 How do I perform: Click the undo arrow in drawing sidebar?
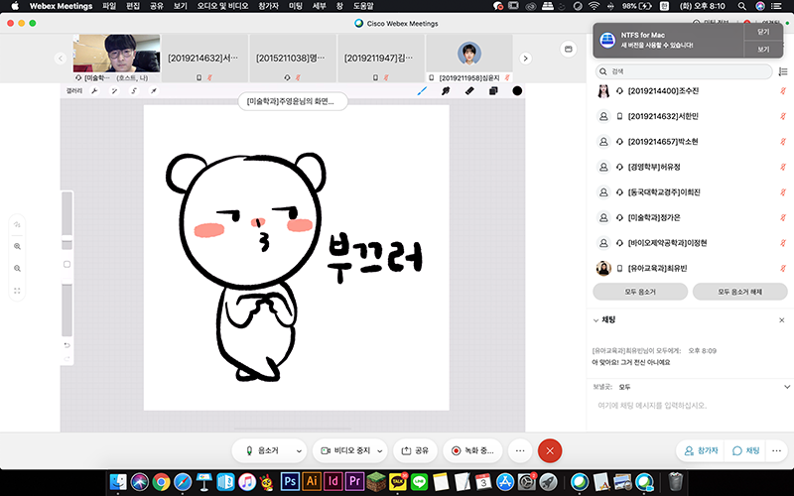(66, 345)
